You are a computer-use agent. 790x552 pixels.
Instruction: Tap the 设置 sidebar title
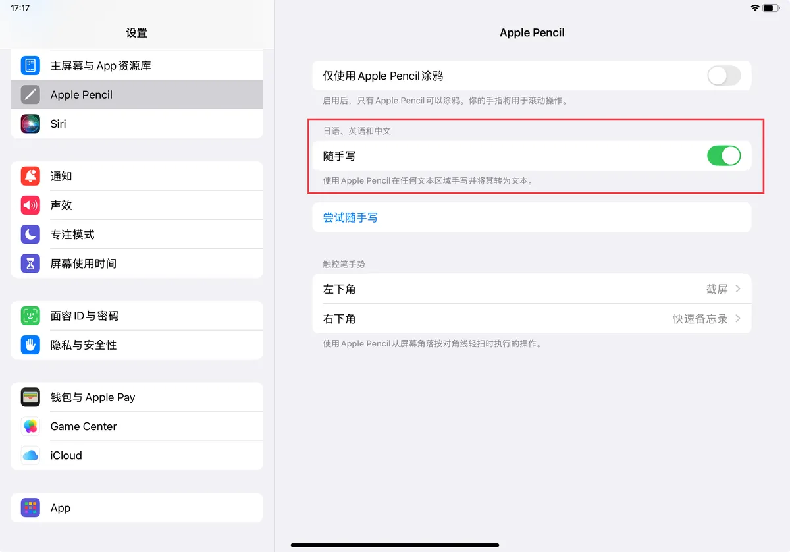pos(137,32)
